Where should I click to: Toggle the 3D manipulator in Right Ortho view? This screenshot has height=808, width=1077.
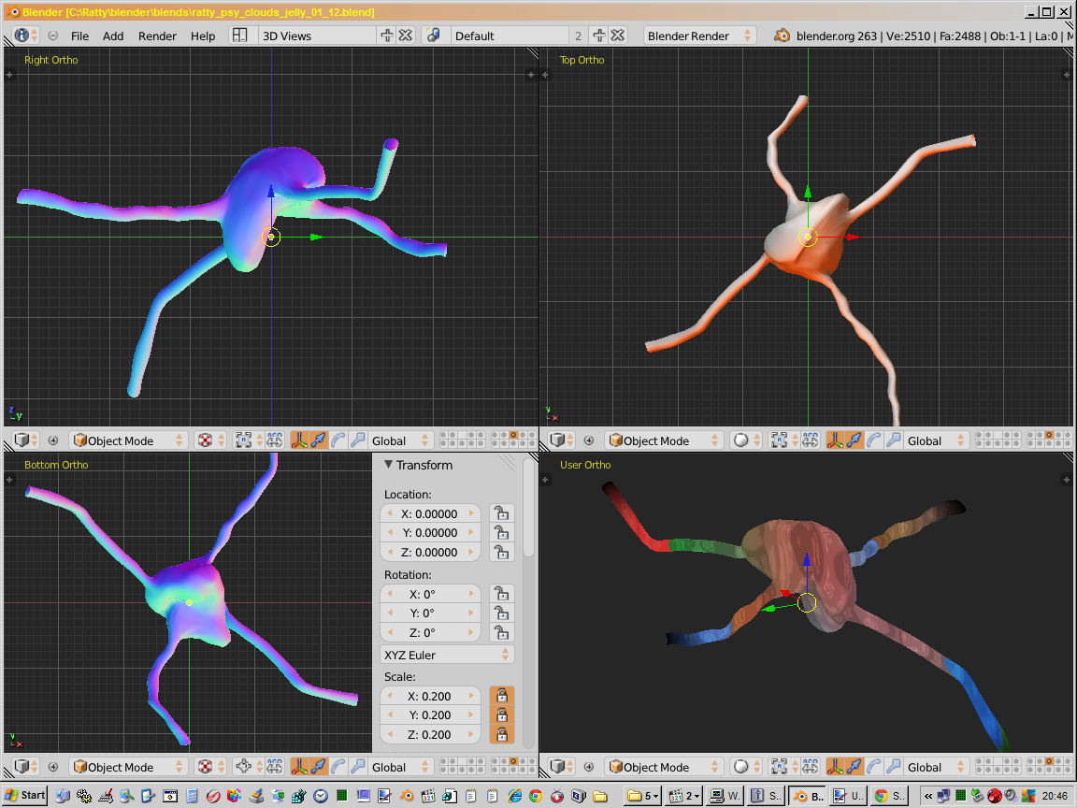(299, 440)
